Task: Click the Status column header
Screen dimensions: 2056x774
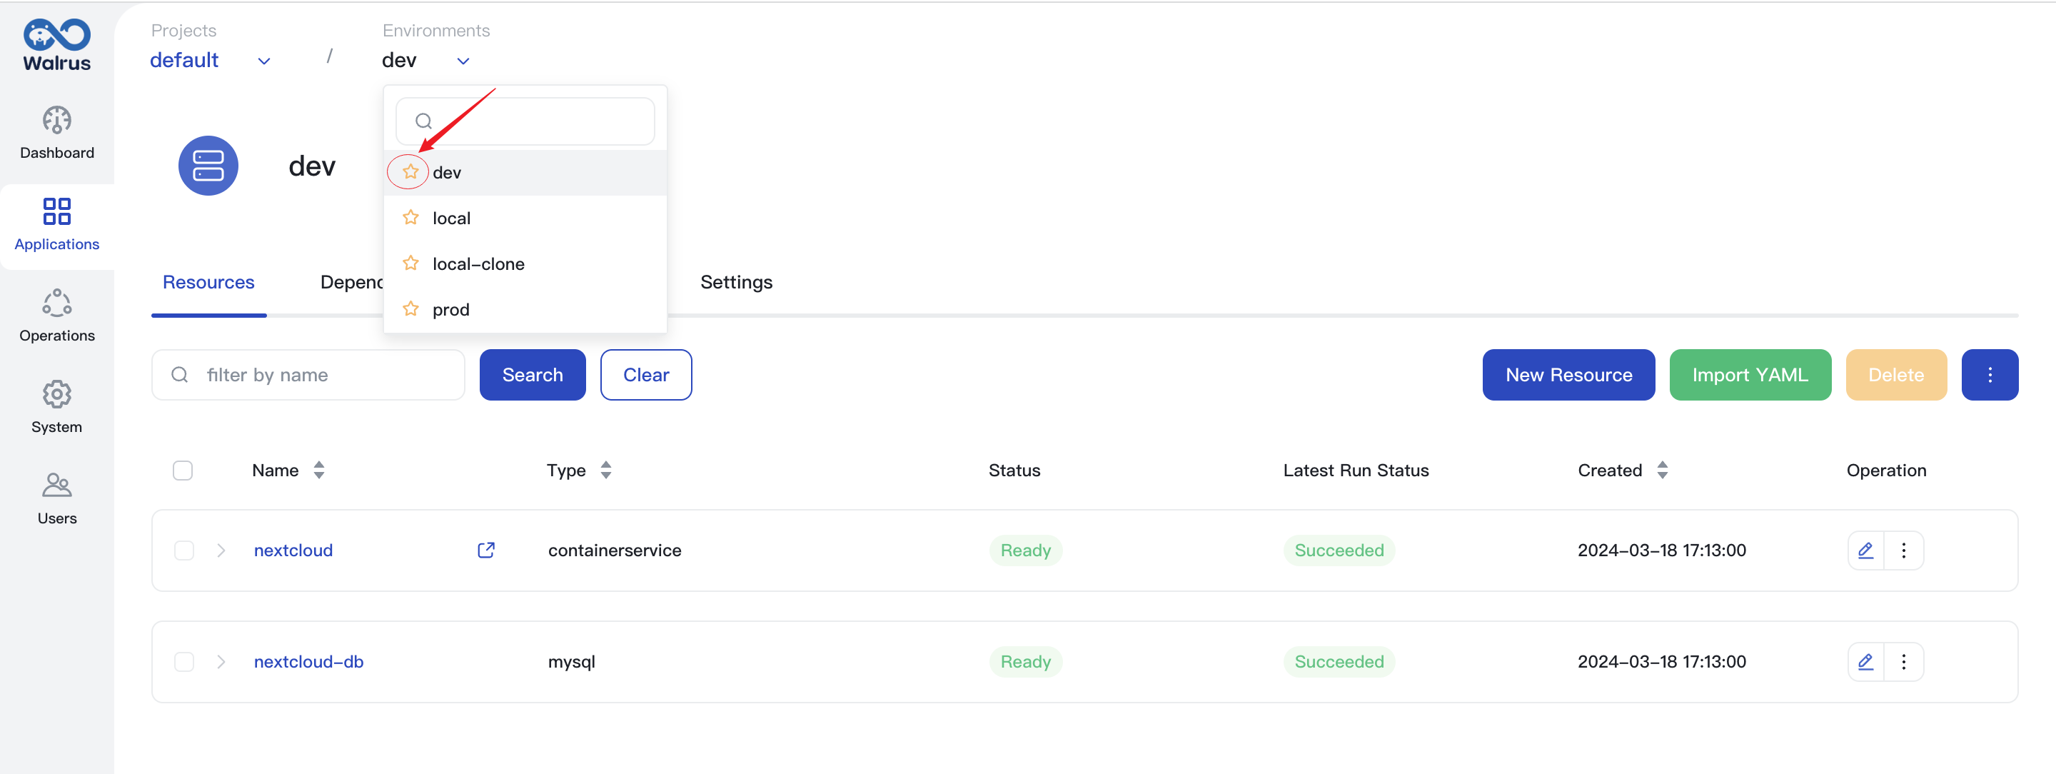Action: coord(1014,470)
